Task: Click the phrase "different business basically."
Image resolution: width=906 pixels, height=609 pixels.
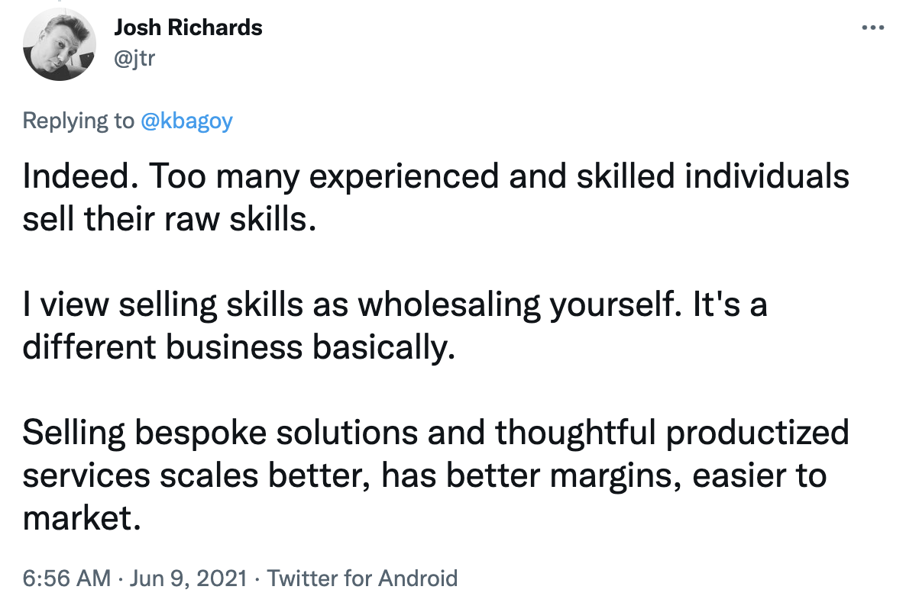Action: pos(238,347)
